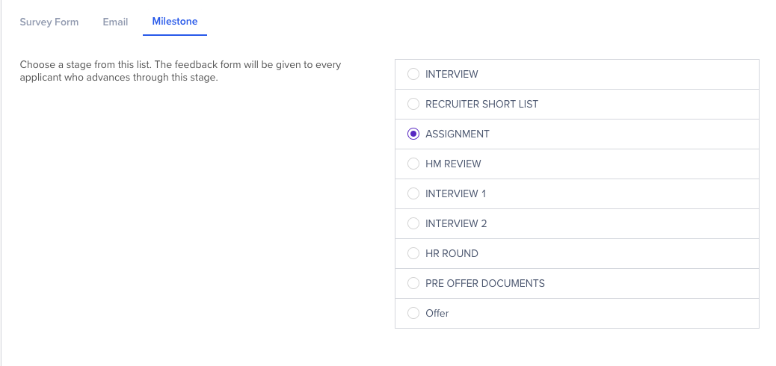Image resolution: width=776 pixels, height=366 pixels.
Task: Open the Email tab
Action: click(115, 22)
